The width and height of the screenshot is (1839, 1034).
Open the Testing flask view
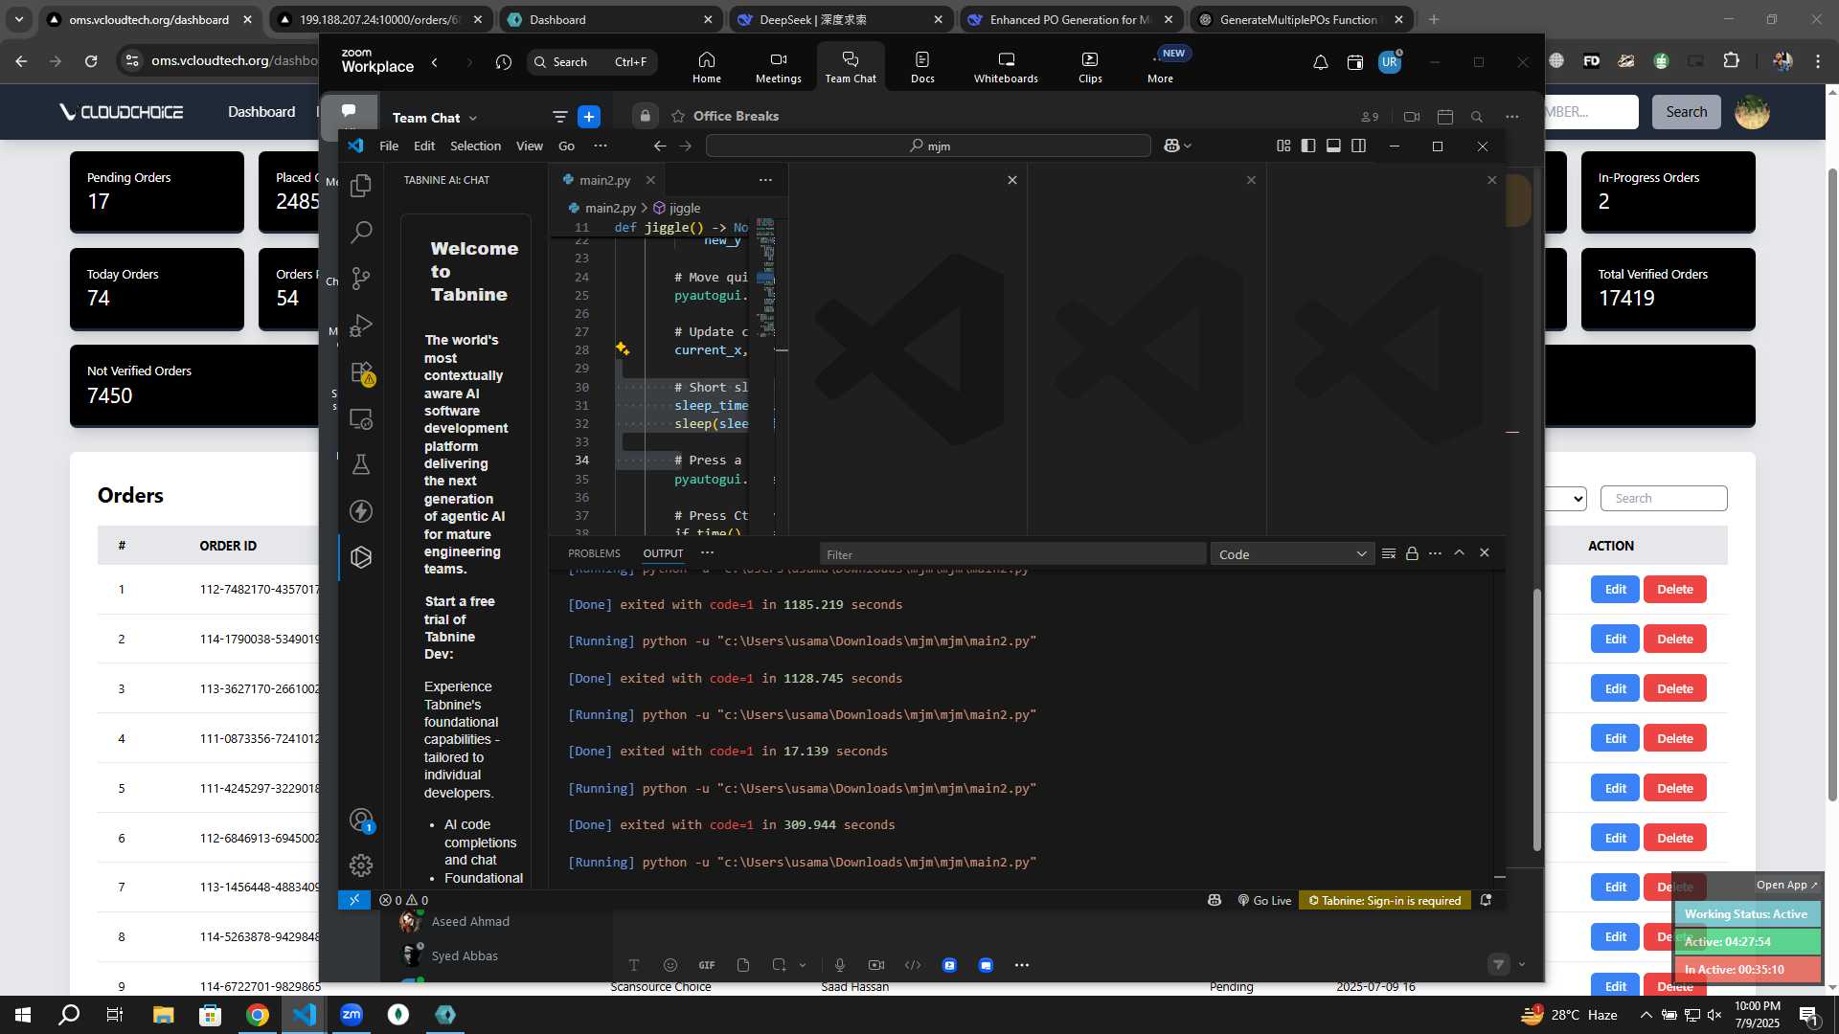pyautogui.click(x=361, y=464)
